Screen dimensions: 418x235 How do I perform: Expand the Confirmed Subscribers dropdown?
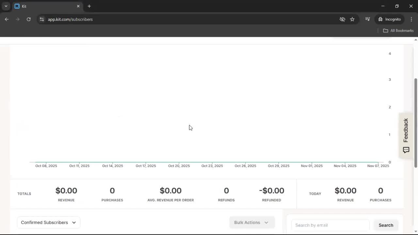48,222
